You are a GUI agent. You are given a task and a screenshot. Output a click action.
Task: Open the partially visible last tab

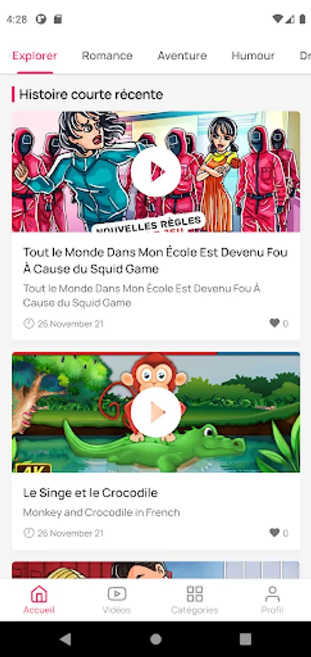click(x=305, y=55)
